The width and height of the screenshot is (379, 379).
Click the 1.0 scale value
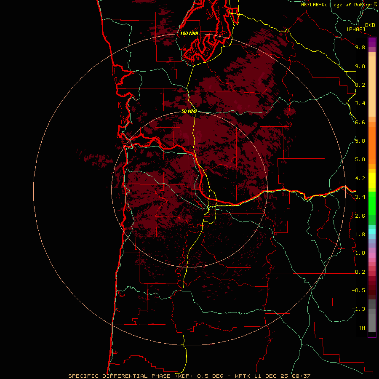(x=360, y=253)
